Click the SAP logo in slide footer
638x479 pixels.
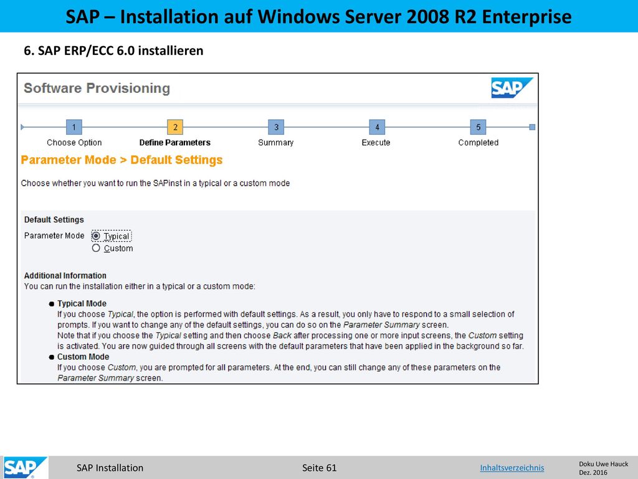point(24,468)
